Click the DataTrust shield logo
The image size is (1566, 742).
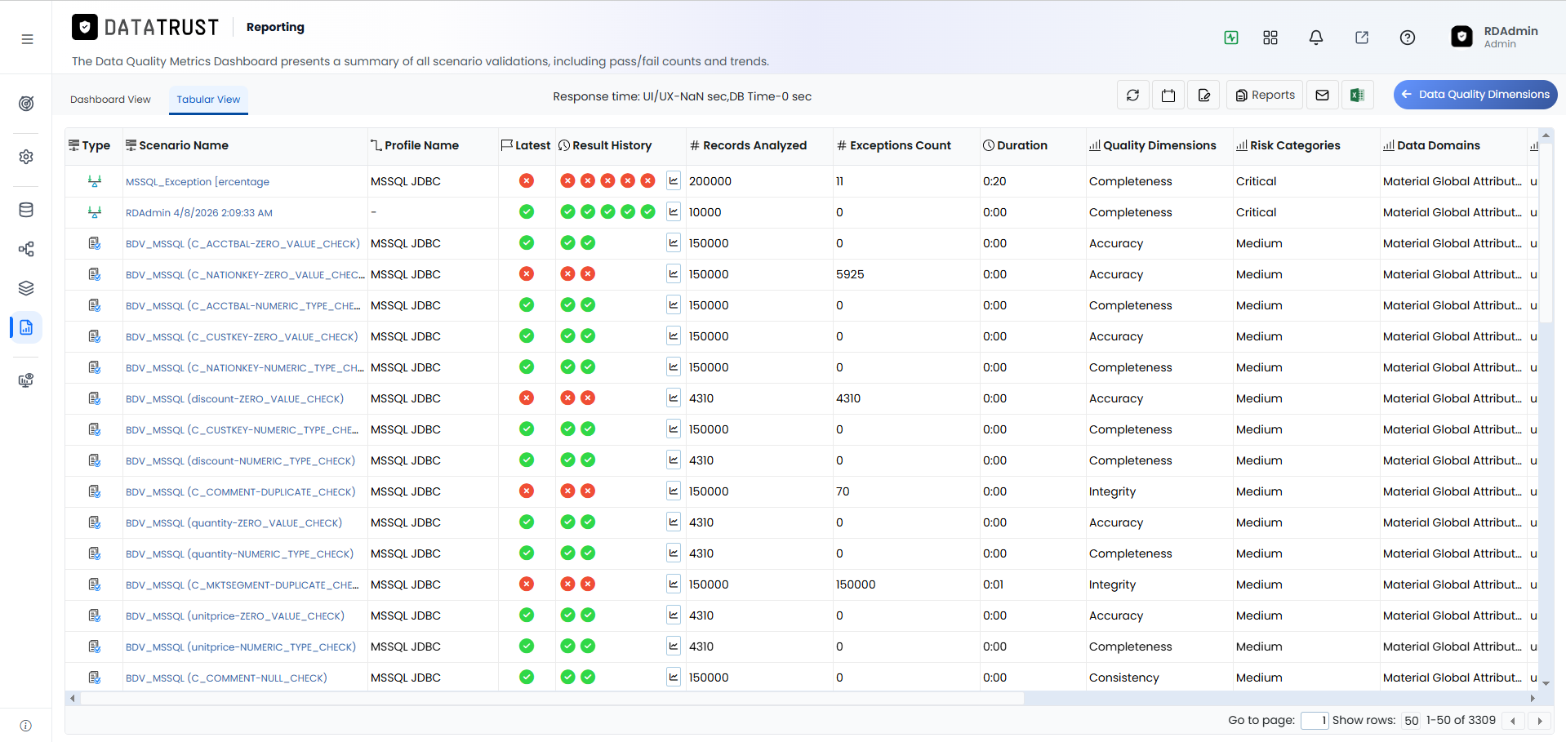[x=85, y=27]
